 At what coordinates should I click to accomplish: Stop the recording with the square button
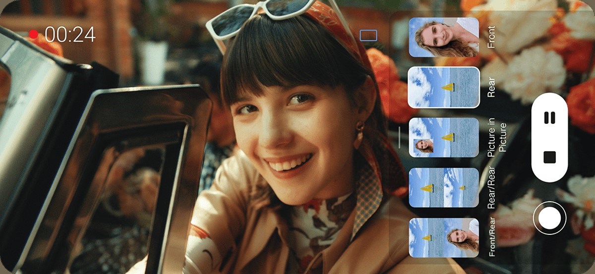click(549, 157)
